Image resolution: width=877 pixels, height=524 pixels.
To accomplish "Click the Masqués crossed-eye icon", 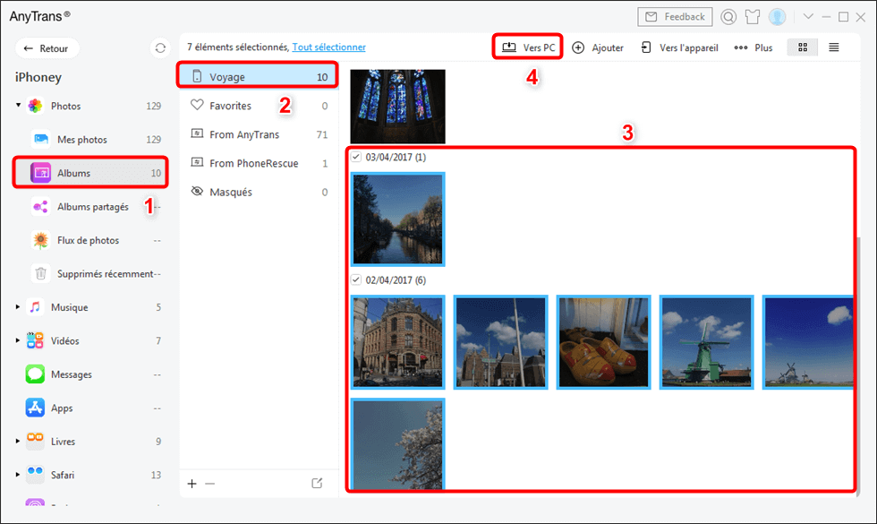I will point(197,191).
